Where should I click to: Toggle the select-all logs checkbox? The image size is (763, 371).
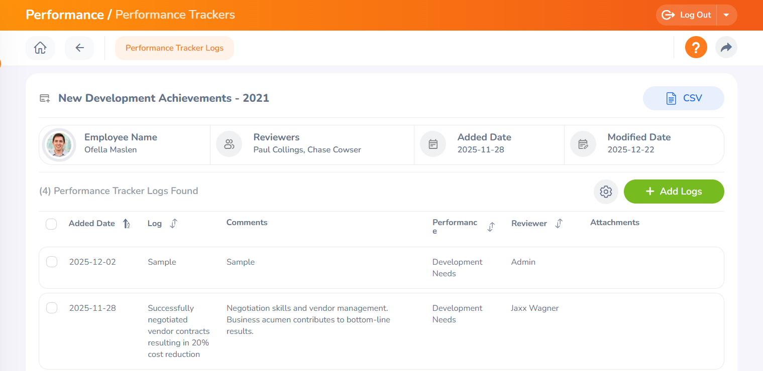coord(51,224)
